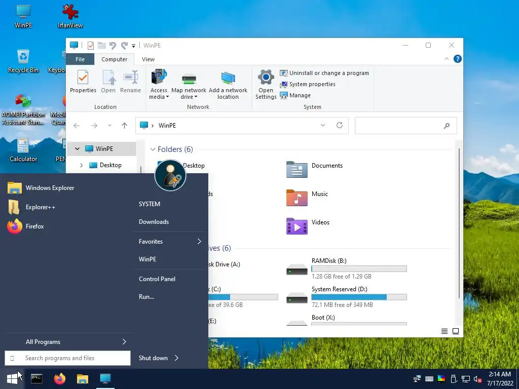
Task: Select the Videos folder
Action: (x=308, y=226)
